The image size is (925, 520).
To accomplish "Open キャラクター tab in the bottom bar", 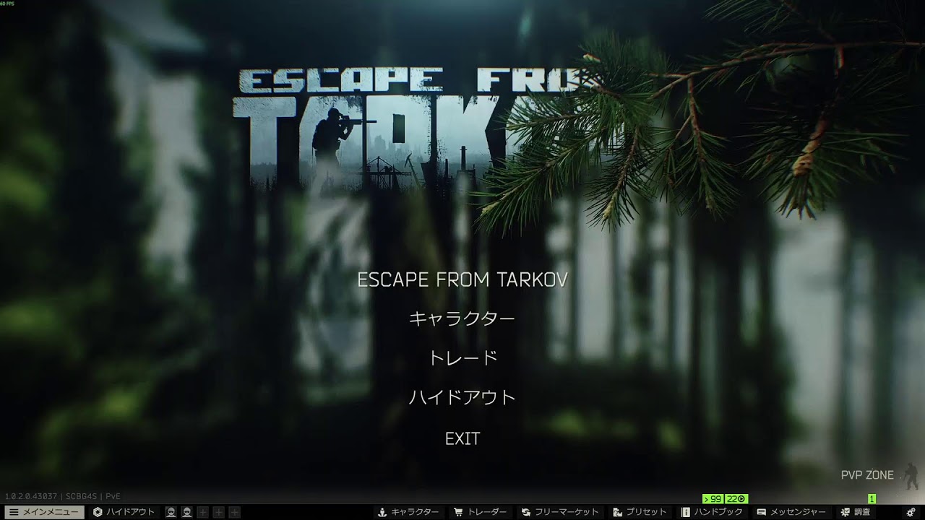I will tap(408, 512).
